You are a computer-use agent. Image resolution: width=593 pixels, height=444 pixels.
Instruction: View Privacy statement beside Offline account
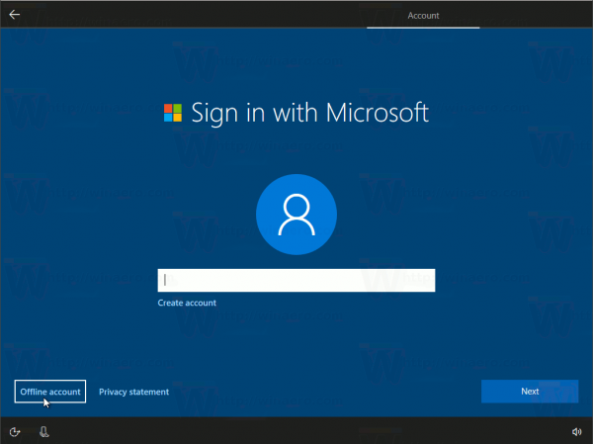133,392
